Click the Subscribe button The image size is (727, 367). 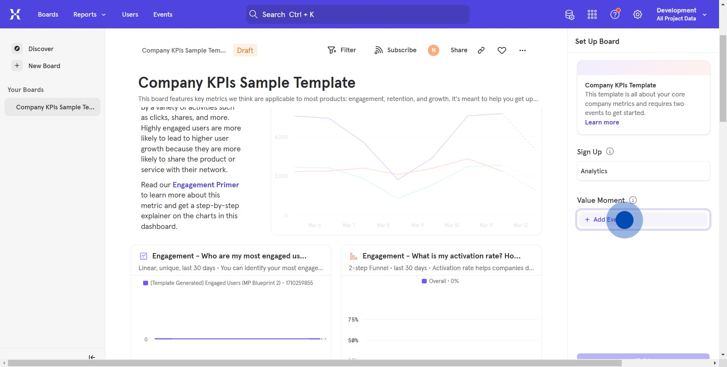(x=395, y=50)
